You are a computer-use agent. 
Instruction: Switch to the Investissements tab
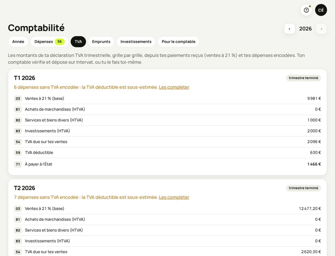(x=136, y=42)
